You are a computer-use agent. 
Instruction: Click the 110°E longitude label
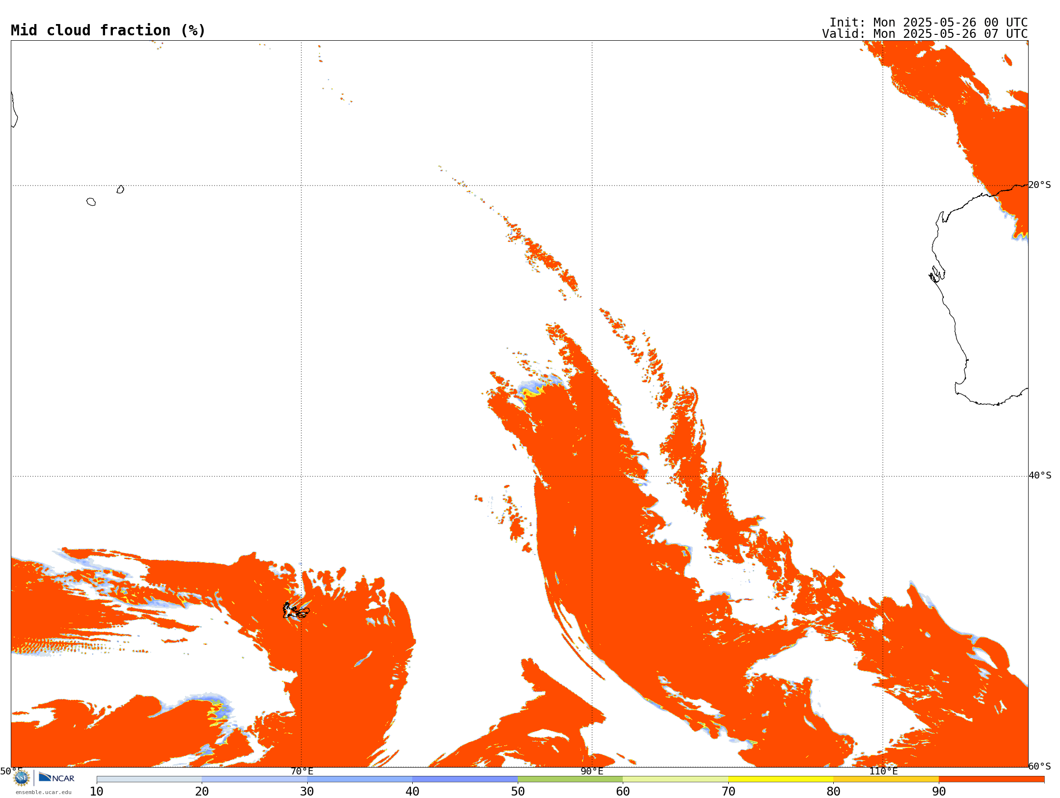click(883, 771)
